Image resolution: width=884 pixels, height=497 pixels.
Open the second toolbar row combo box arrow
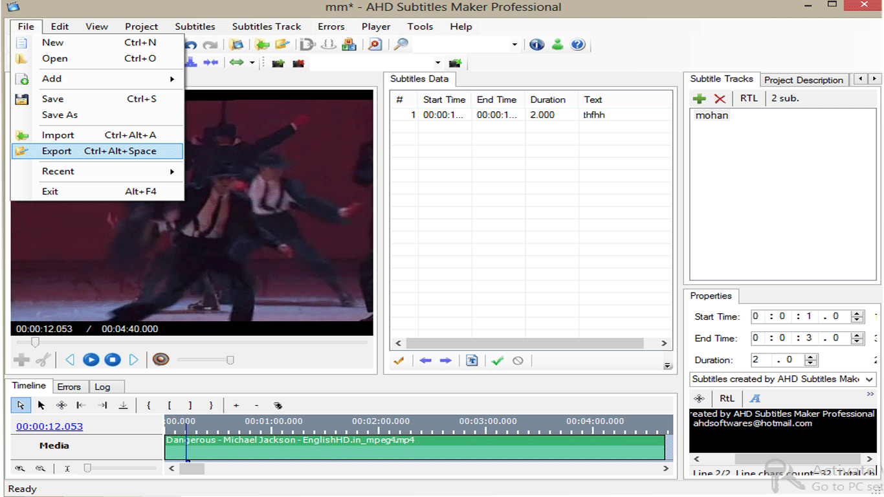[437, 63]
